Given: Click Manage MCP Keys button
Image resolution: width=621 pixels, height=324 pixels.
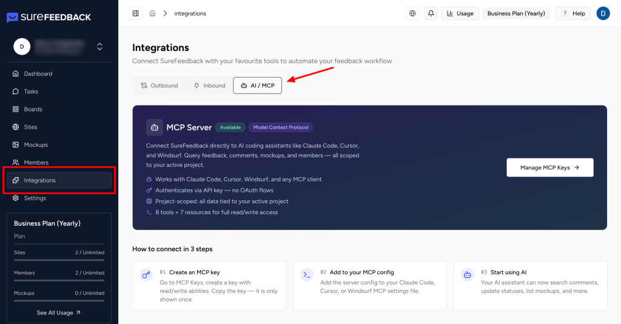Looking at the screenshot, I should point(549,167).
